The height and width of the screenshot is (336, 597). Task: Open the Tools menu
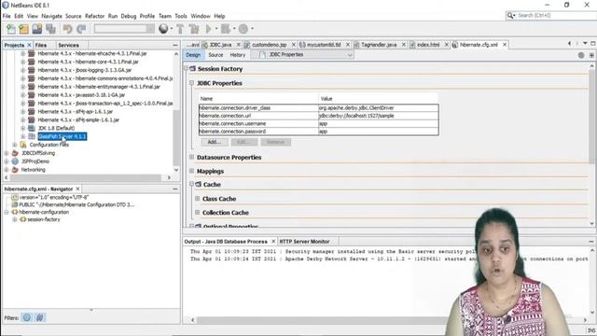(181, 16)
